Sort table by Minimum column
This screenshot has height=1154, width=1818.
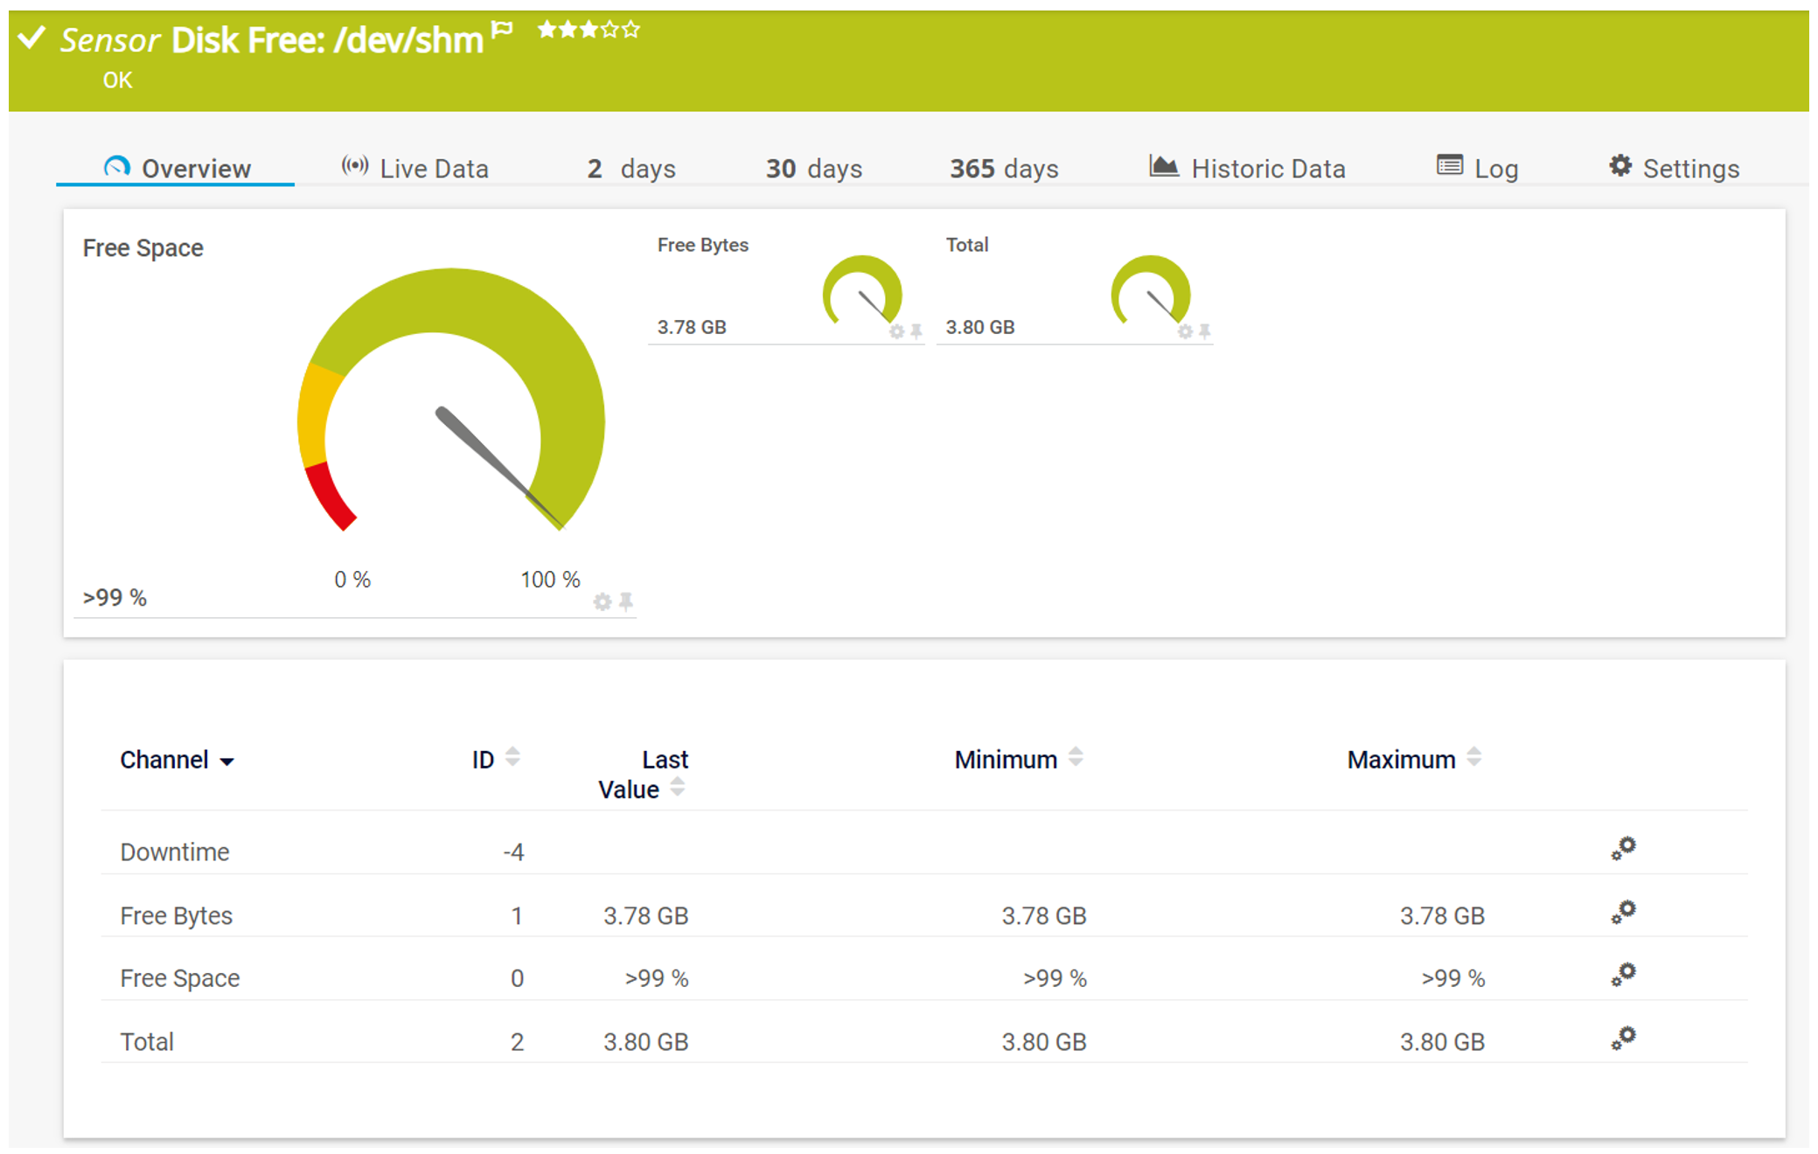(x=1076, y=757)
